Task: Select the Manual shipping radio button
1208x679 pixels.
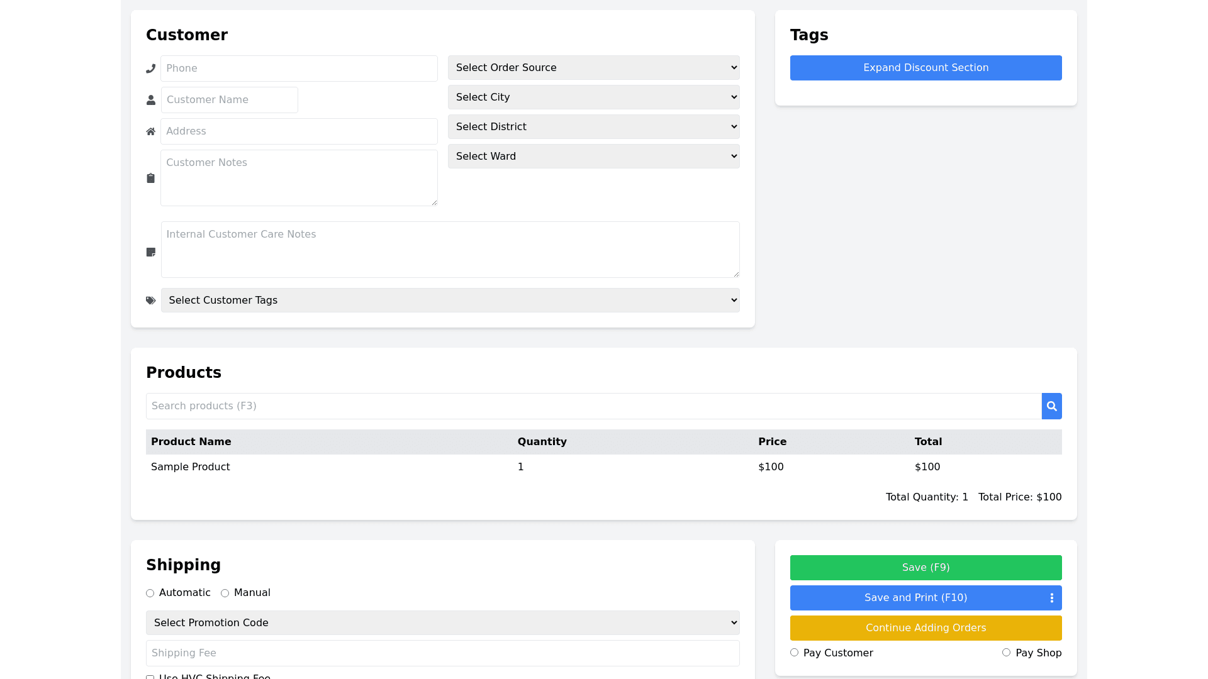Action: 225,593
